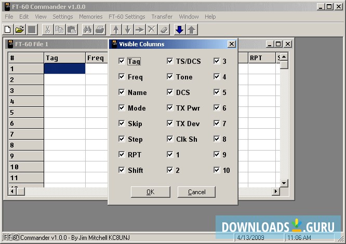Click scroll-up arrow in FT-60 File 1 grid
The image size is (346, 244).
click(x=284, y=57)
